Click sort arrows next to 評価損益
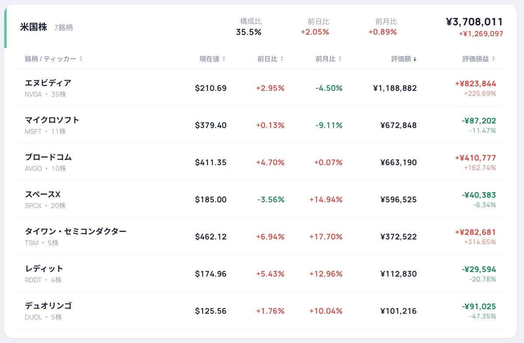 tap(494, 59)
